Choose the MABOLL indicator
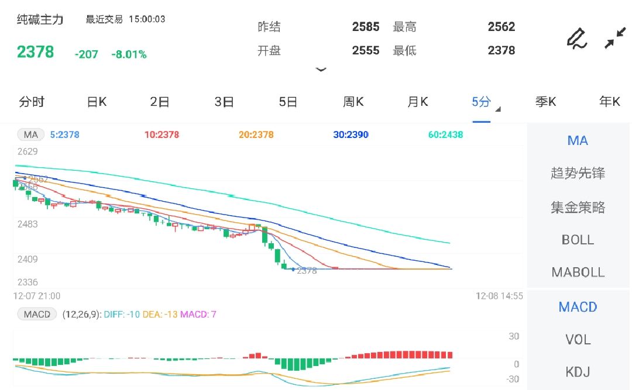 (x=578, y=272)
